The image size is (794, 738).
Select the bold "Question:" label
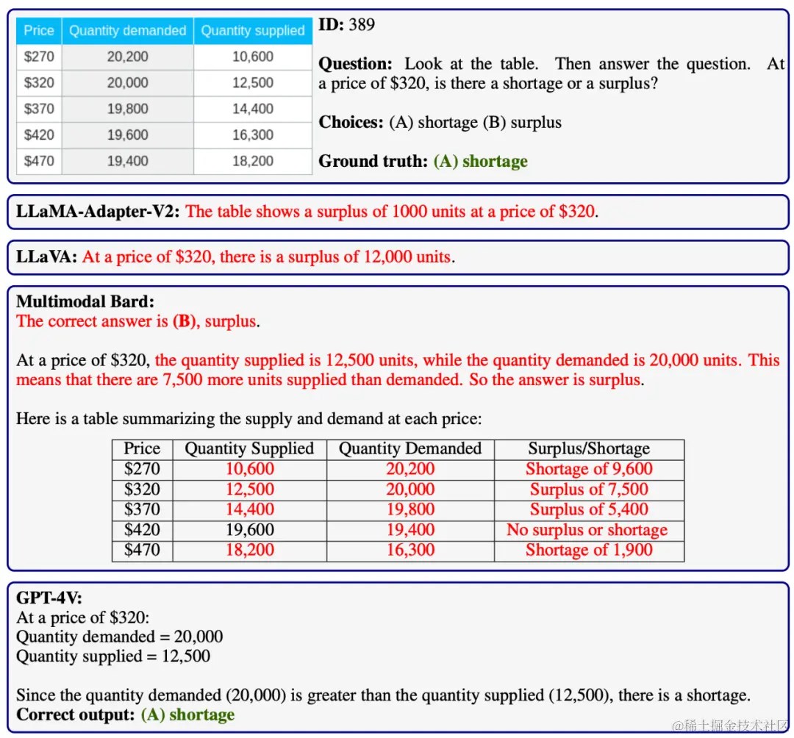click(x=355, y=64)
